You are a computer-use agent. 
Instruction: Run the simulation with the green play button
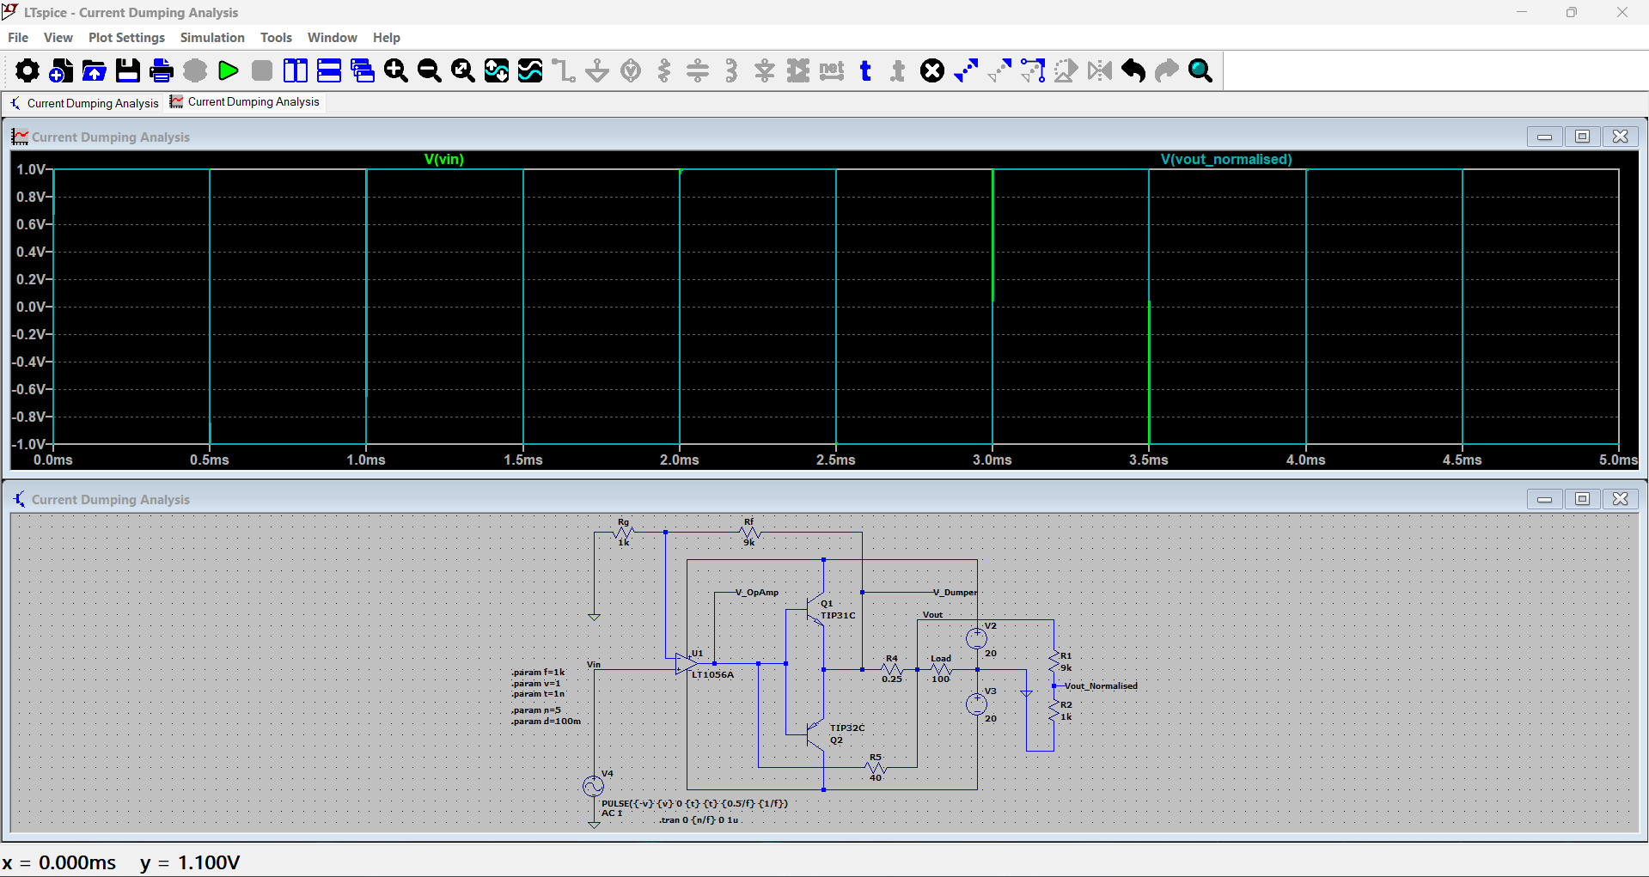tap(229, 70)
